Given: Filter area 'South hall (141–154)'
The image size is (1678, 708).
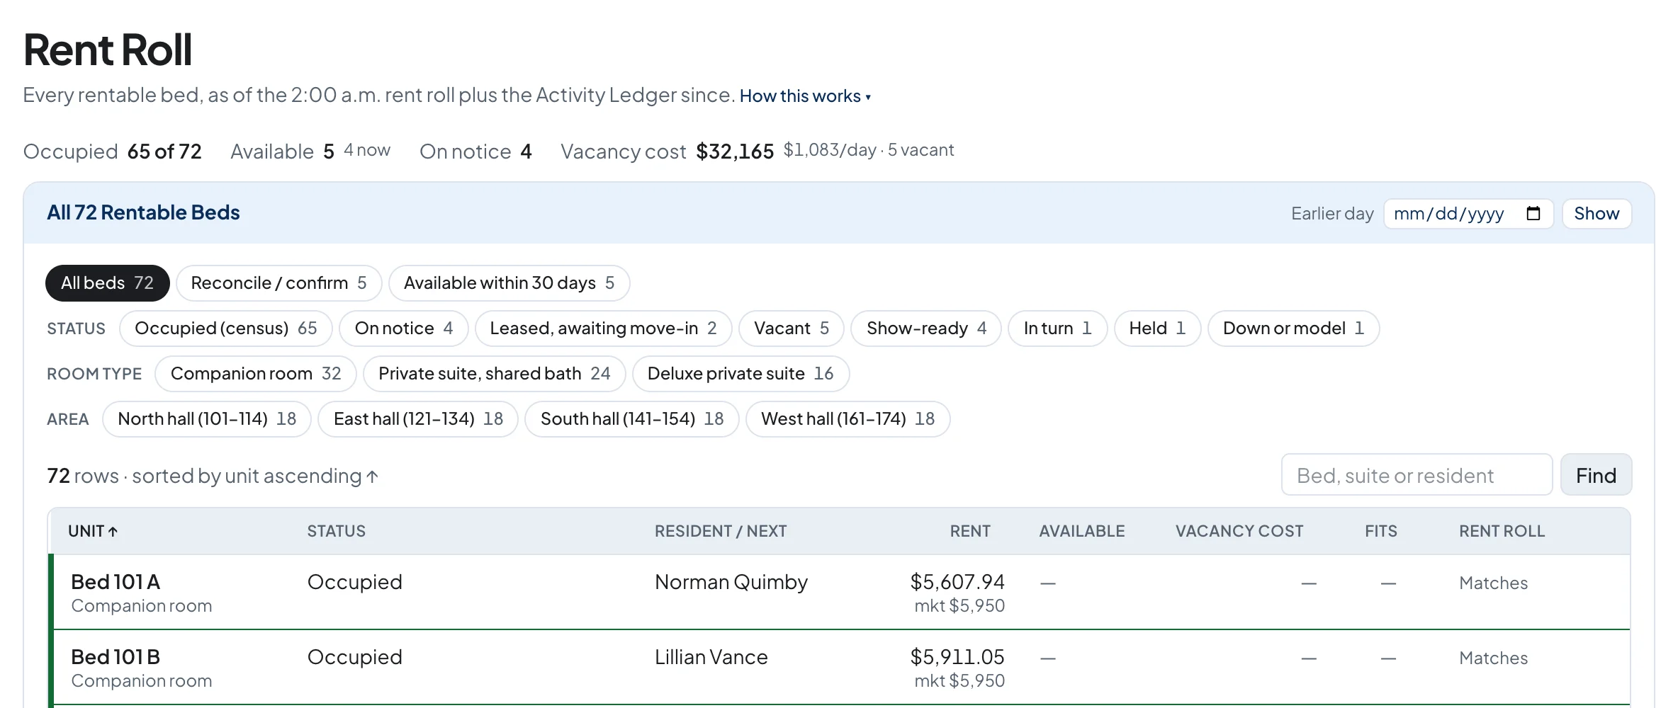Looking at the screenshot, I should (x=632, y=419).
